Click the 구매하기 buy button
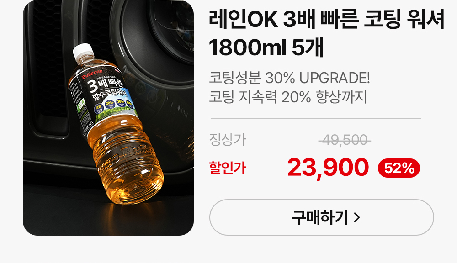The height and width of the screenshot is (263, 457). (x=321, y=217)
